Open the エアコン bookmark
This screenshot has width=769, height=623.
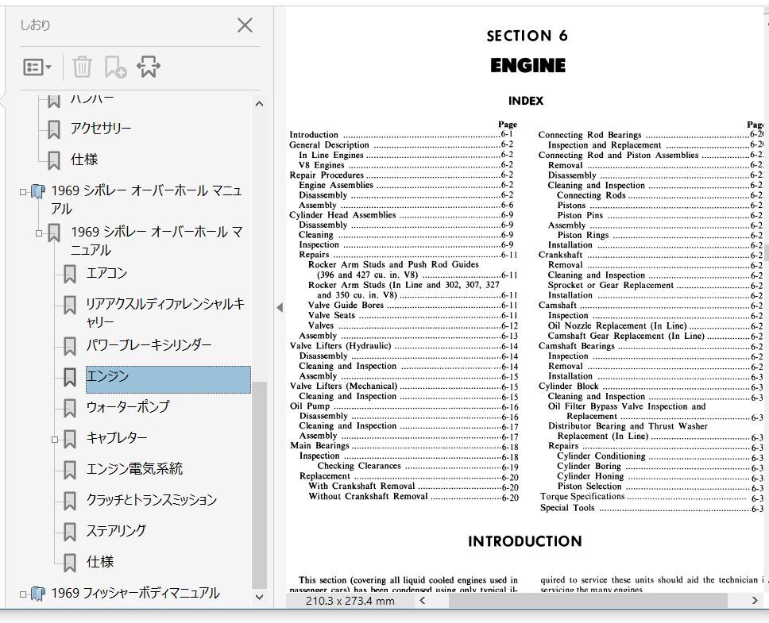(x=107, y=273)
